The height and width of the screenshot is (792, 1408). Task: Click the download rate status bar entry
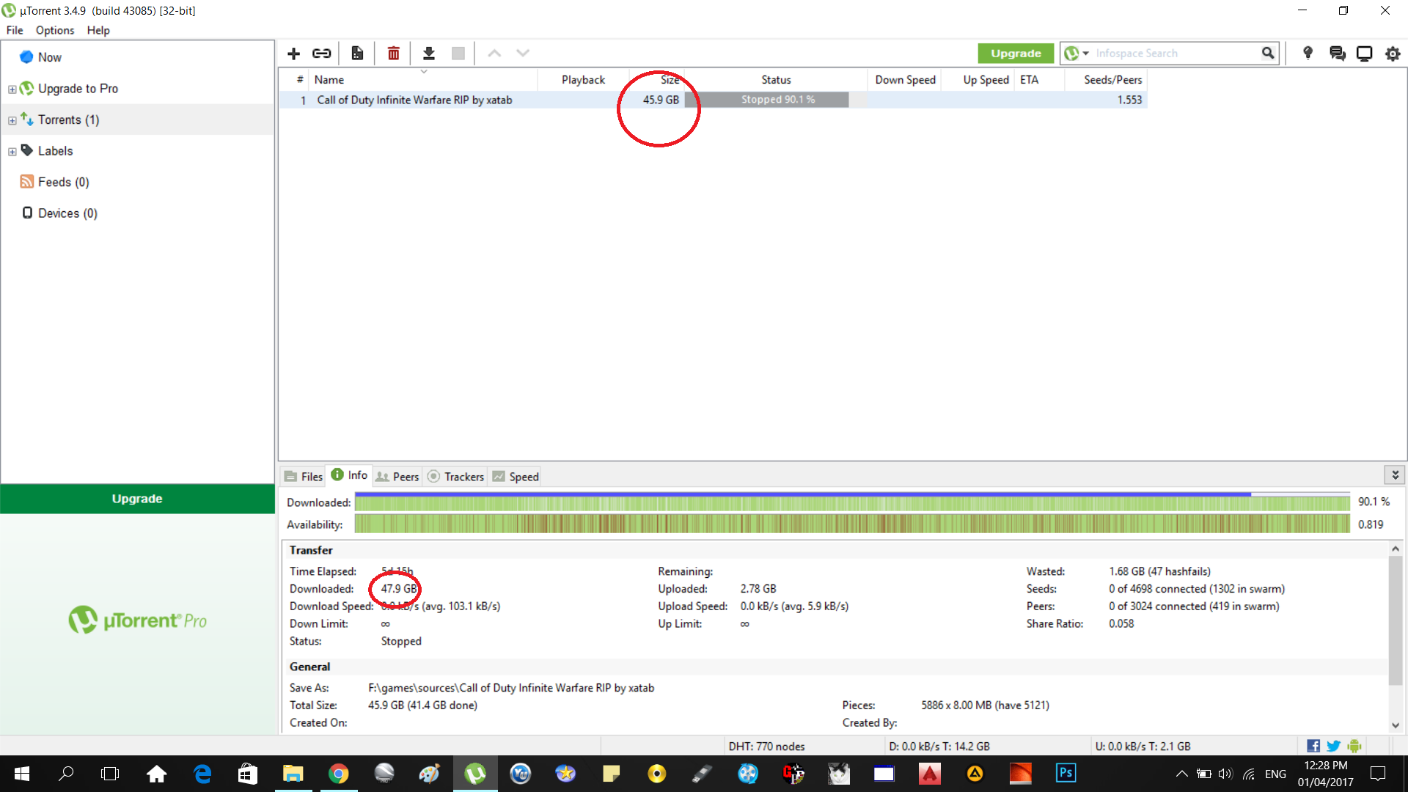[x=939, y=746]
